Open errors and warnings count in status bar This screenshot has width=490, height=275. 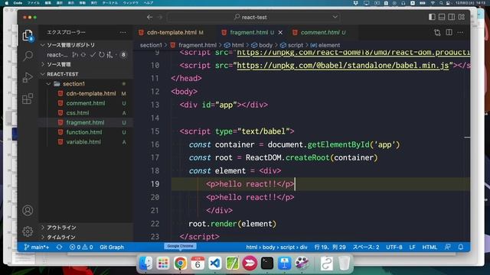[81, 247]
